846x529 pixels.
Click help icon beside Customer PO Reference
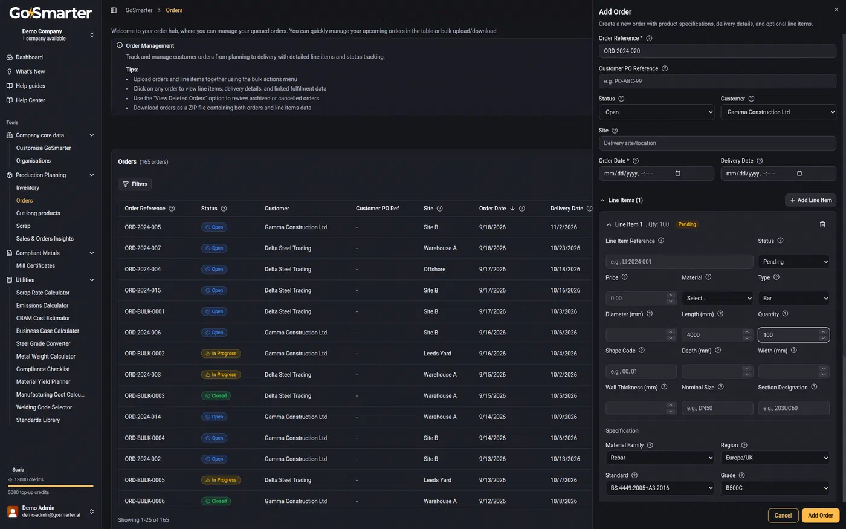click(665, 68)
